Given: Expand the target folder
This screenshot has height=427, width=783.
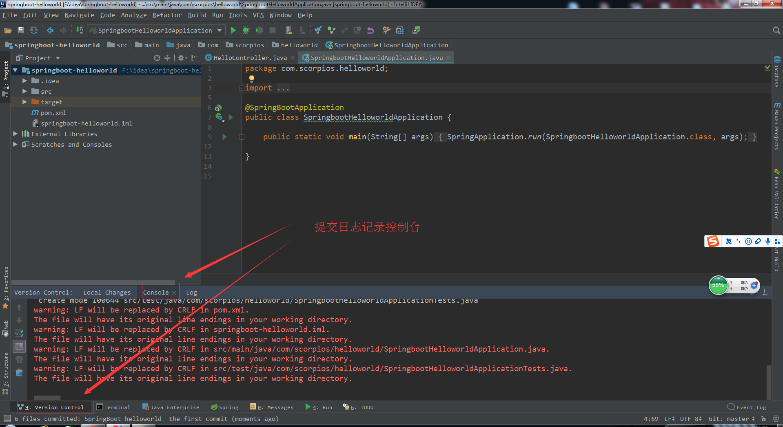Looking at the screenshot, I should pyautogui.click(x=24, y=102).
